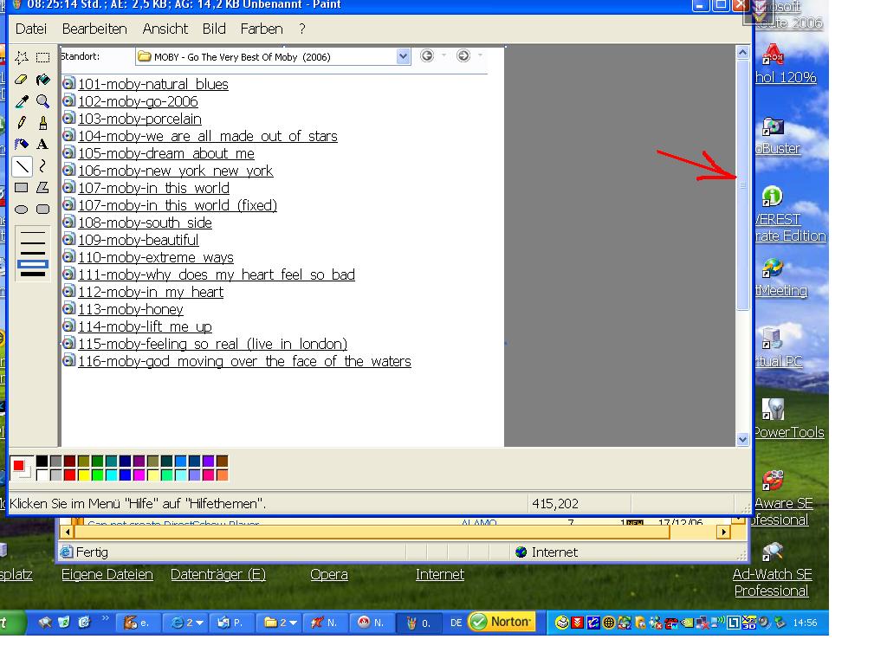
Task: Open the Farben menu
Action: pyautogui.click(x=262, y=29)
